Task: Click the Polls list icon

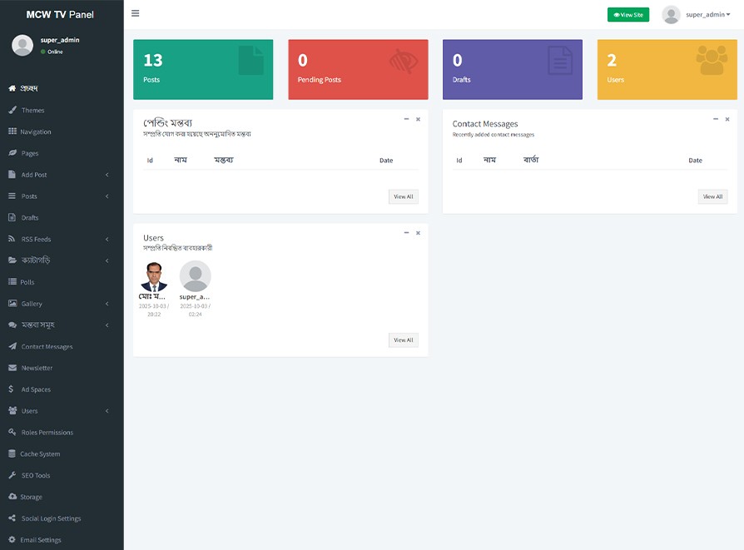Action: (12, 282)
